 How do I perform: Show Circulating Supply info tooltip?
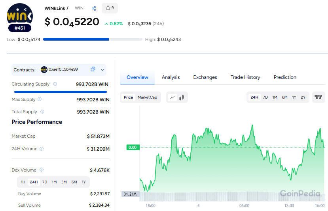(55, 84)
